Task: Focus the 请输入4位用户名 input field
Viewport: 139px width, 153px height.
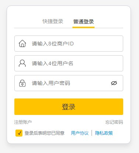Action: coord(69,63)
